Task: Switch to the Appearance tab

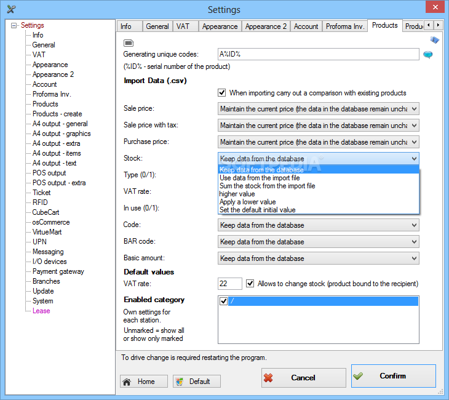Action: [x=220, y=26]
